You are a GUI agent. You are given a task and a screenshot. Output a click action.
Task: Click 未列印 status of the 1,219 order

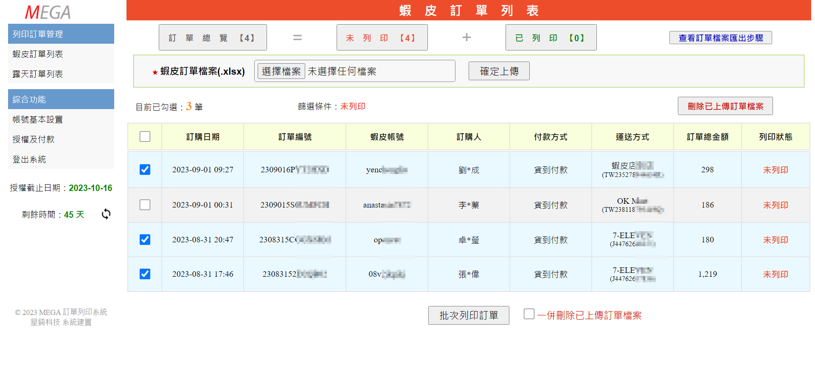pyautogui.click(x=776, y=274)
